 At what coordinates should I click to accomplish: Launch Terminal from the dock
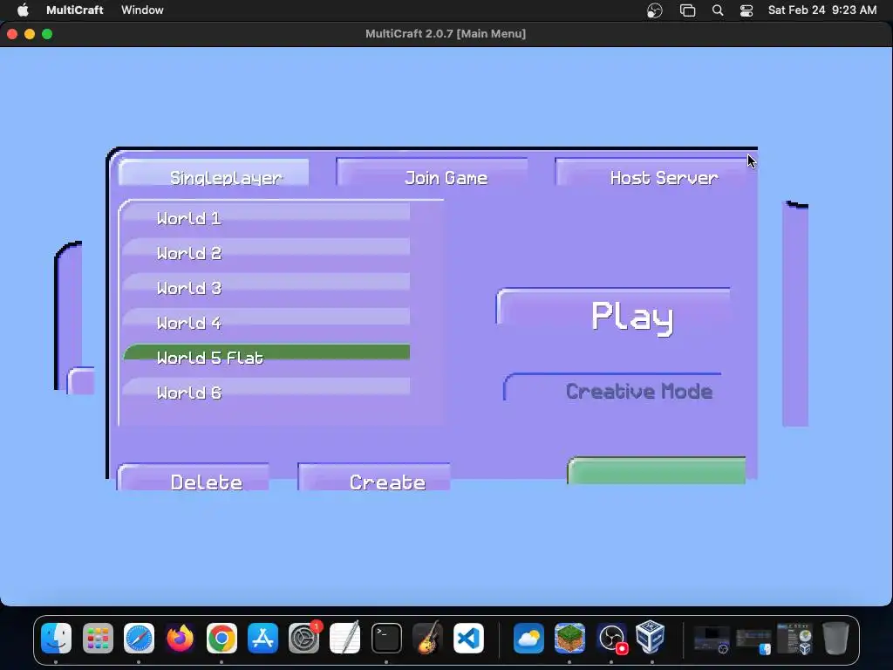[386, 638]
